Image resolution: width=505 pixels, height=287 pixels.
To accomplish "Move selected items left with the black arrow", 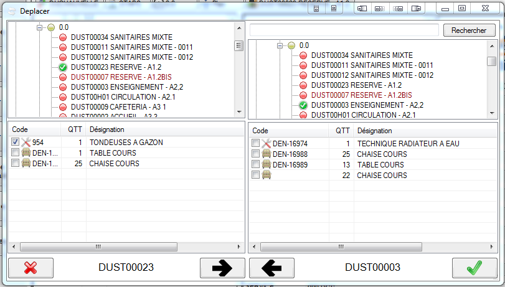I will (x=271, y=268).
